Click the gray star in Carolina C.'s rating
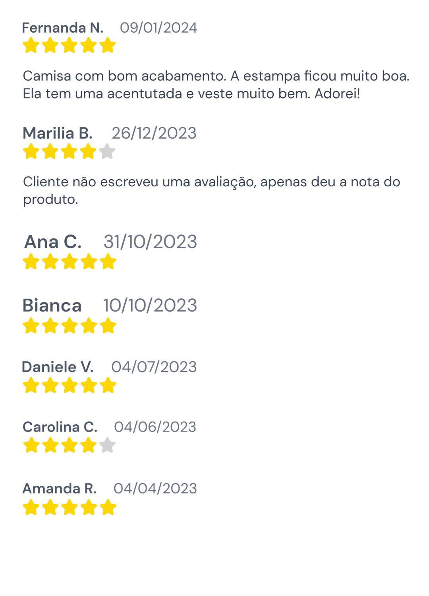 click(x=107, y=445)
